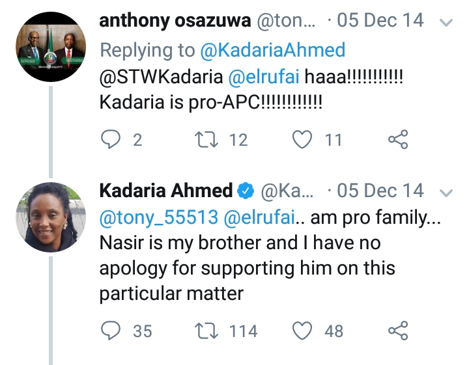The height and width of the screenshot is (365, 469).
Task: Share Kadaria Ahmed's tweet
Action: coord(397,331)
